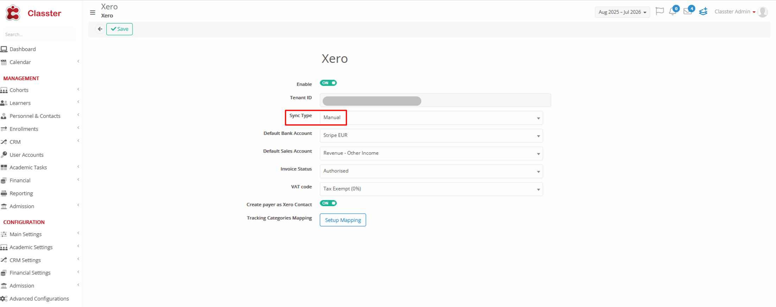Open the Enrollments menu item
The width and height of the screenshot is (776, 307).
[x=24, y=129]
